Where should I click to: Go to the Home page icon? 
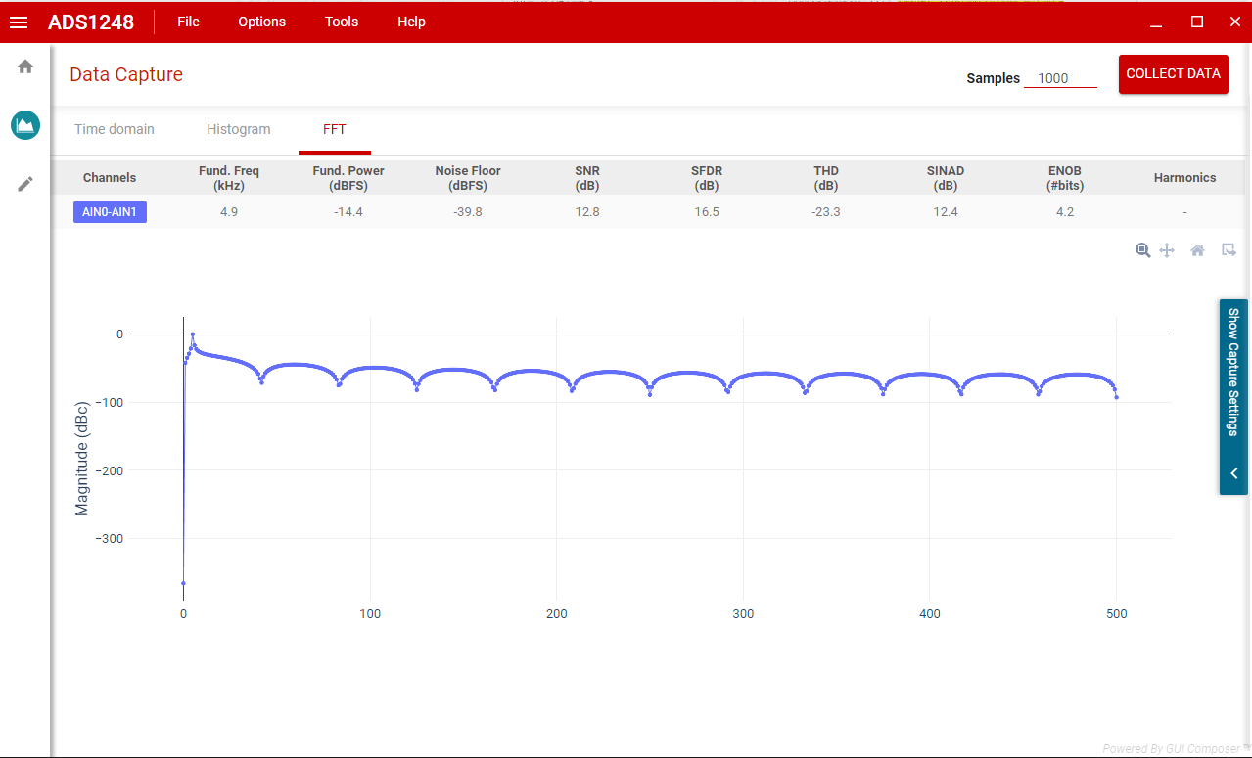coord(25,67)
